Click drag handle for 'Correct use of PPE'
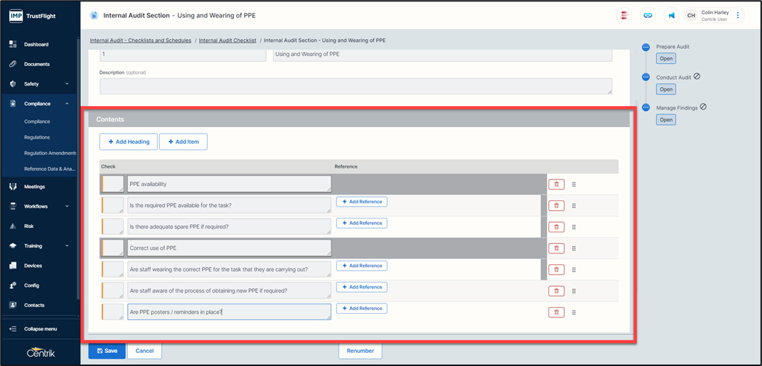The height and width of the screenshot is (366, 762). (574, 248)
